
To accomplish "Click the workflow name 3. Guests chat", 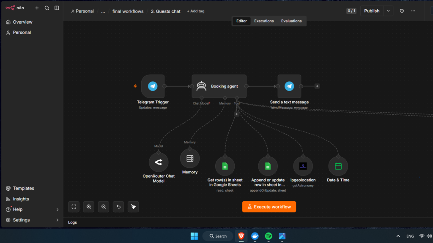I will pos(165,11).
